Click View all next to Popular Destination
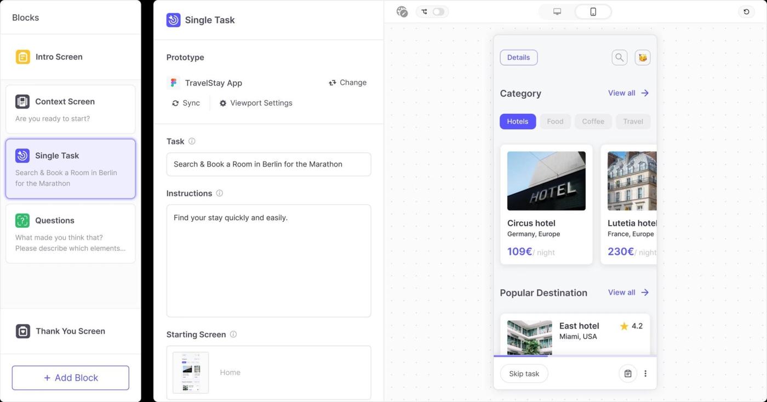The height and width of the screenshot is (402, 767). click(628, 292)
